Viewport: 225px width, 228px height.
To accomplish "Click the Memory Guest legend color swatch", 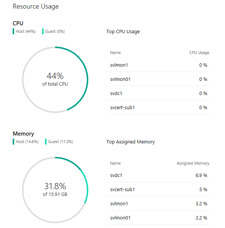I will pos(46,142).
